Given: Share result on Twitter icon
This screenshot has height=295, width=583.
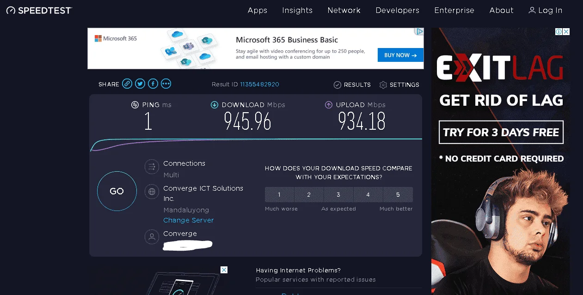Looking at the screenshot, I should 140,84.
